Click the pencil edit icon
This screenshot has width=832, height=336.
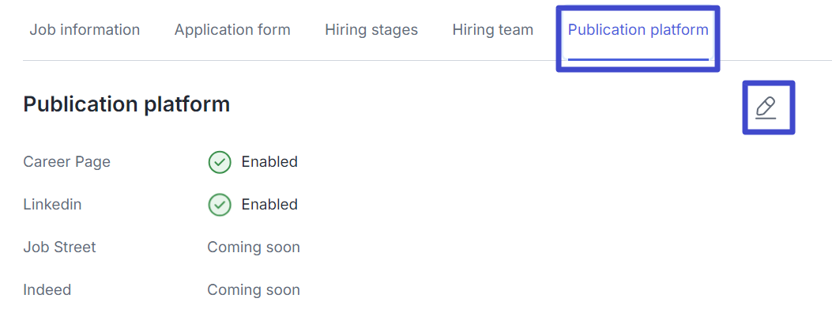point(766,108)
